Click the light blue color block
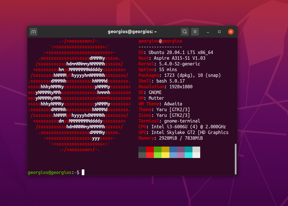 pos(173,155)
